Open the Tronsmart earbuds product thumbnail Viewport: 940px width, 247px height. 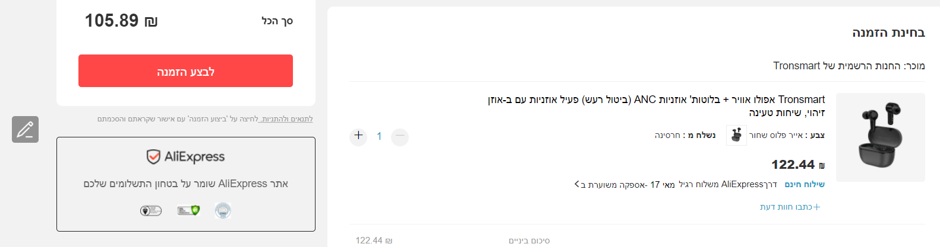point(880,137)
